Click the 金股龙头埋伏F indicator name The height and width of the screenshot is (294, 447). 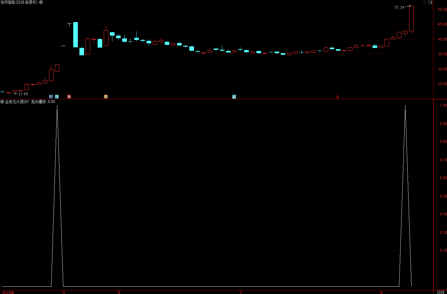[x=17, y=102]
